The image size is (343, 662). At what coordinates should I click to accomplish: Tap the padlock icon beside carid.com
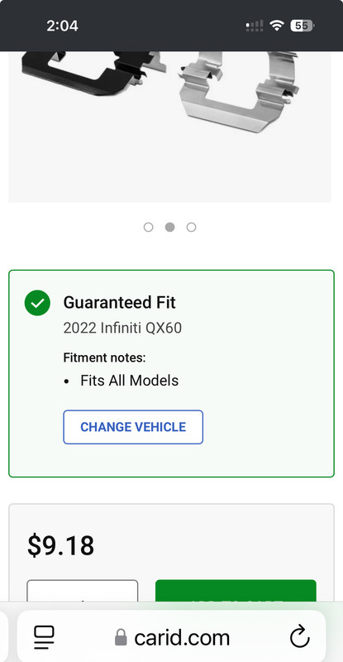(x=121, y=637)
